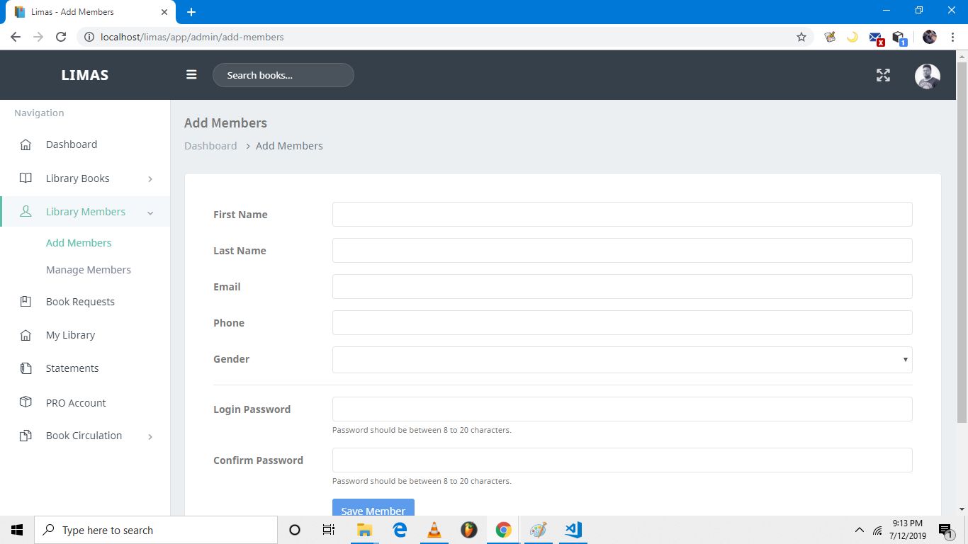Click the Phone input field
Image resolution: width=968 pixels, height=544 pixels.
[x=622, y=323]
